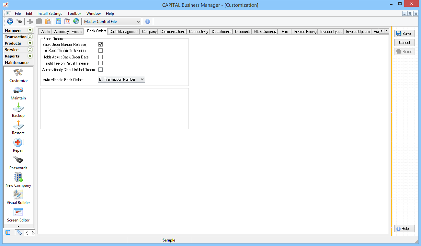Switch to the Assembly tab

[62, 32]
